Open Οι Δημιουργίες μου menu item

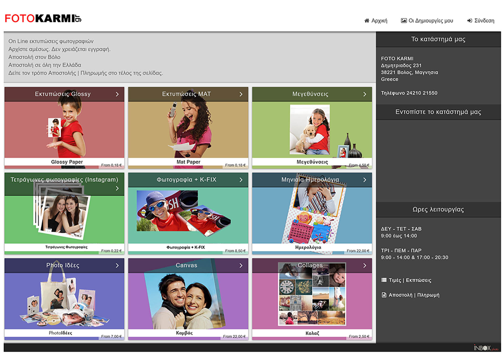pyautogui.click(x=430, y=20)
